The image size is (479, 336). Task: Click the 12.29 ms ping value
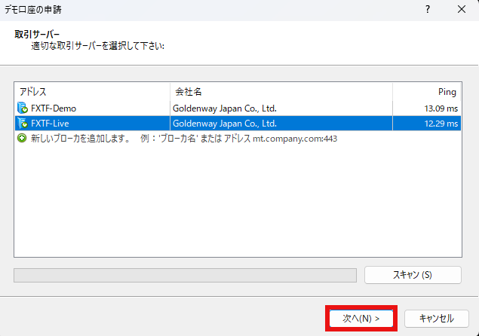point(441,124)
